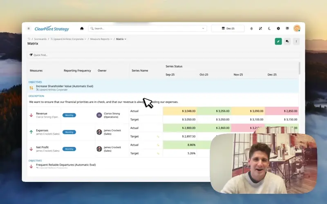Screen dimensions: 327x204
Task: Select Expenses Actual Oct-25 cell $2,860.00
Action: 214,128
